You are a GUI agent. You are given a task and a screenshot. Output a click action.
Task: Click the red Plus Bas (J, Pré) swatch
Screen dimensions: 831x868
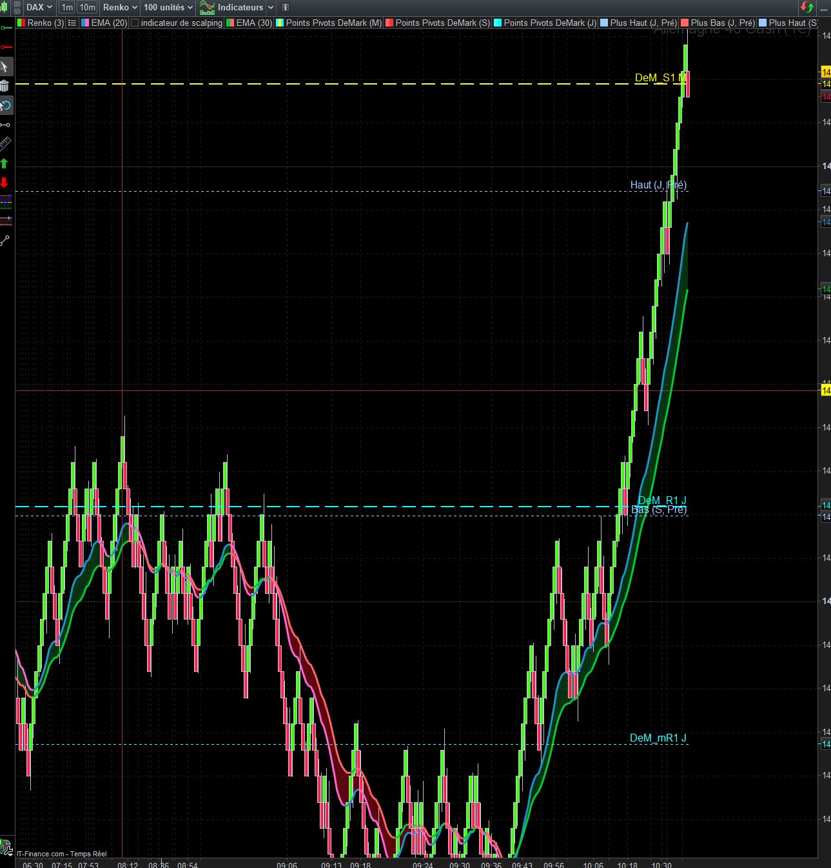click(x=685, y=23)
